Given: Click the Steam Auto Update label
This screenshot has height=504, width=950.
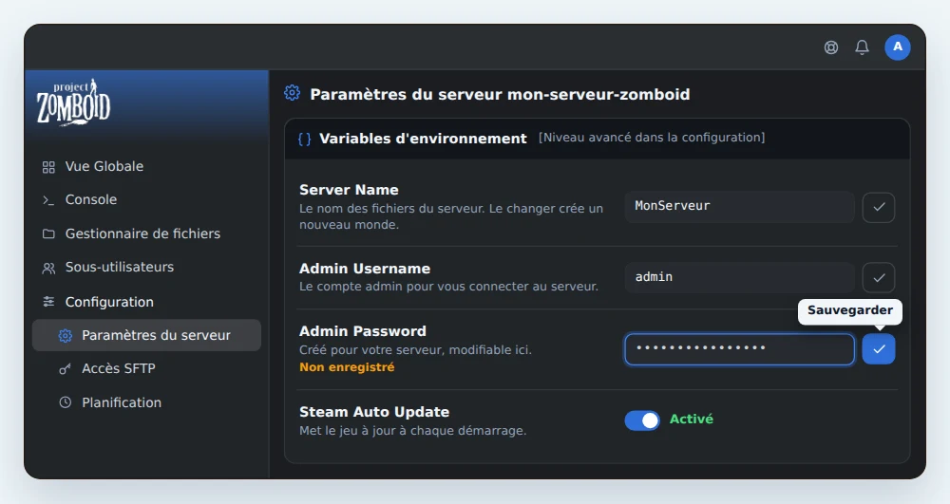Looking at the screenshot, I should (x=374, y=412).
